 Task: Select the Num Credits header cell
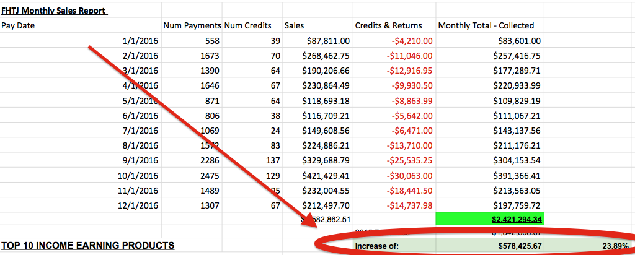(247, 25)
